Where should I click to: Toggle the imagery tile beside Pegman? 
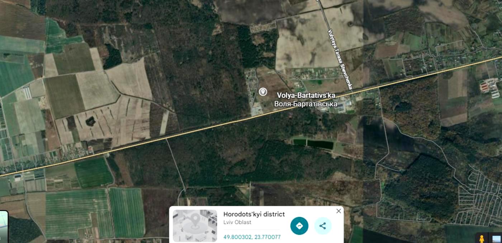point(496,239)
